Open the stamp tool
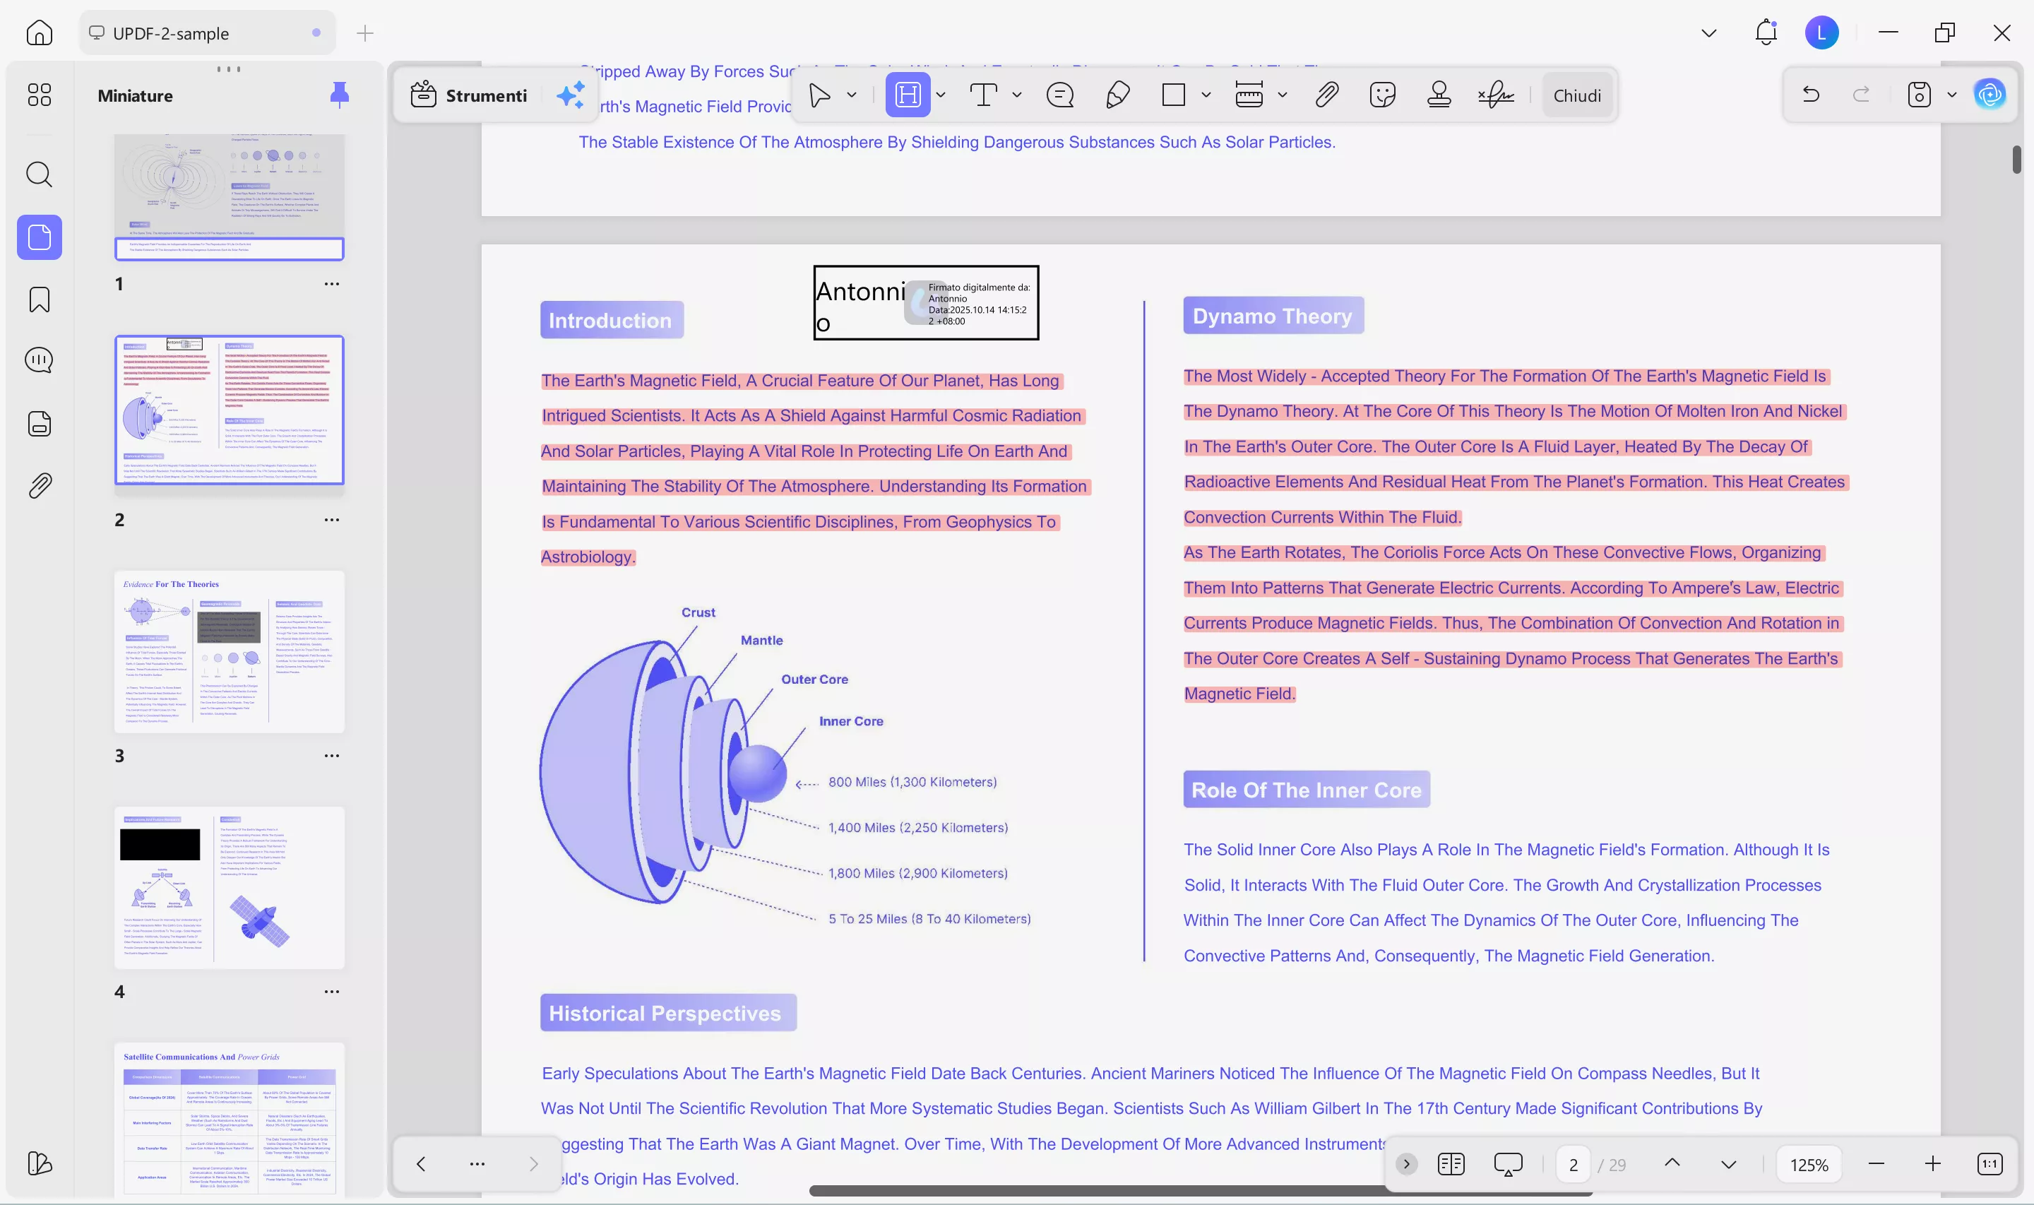The height and width of the screenshot is (1205, 2034). (x=1438, y=95)
